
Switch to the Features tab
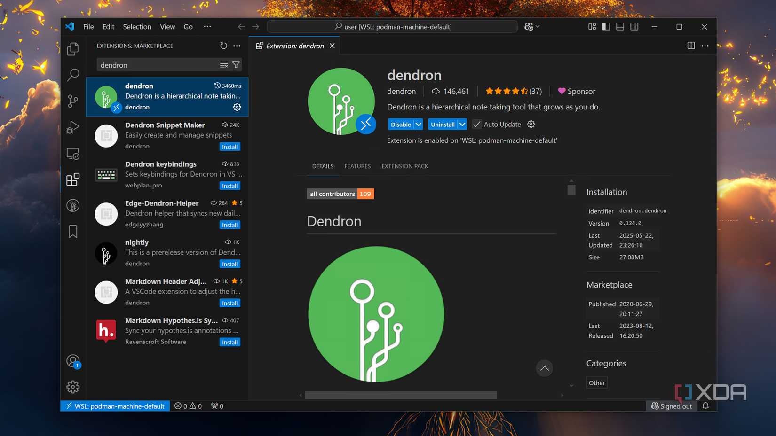(x=357, y=166)
